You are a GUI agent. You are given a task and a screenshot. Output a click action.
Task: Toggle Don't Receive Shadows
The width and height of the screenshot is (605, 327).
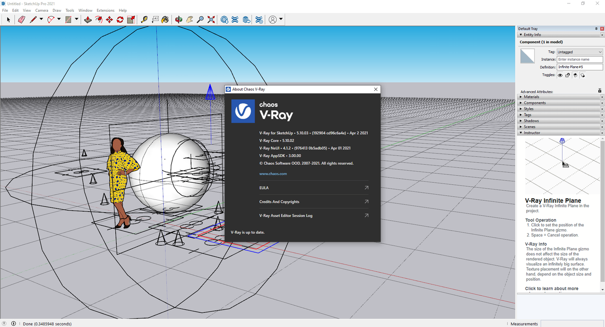click(575, 75)
